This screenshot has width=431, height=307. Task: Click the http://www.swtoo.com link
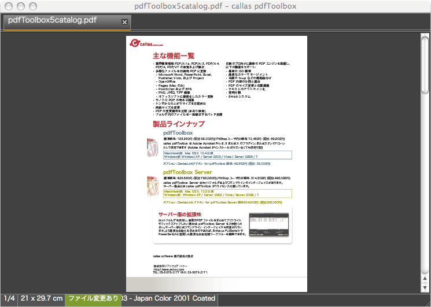pos(168,269)
